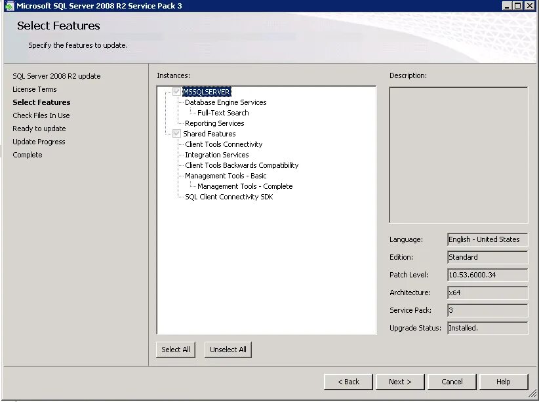Screen dimensions: 539x402
Task: Select the Shared Features node label
Action: tap(209, 134)
